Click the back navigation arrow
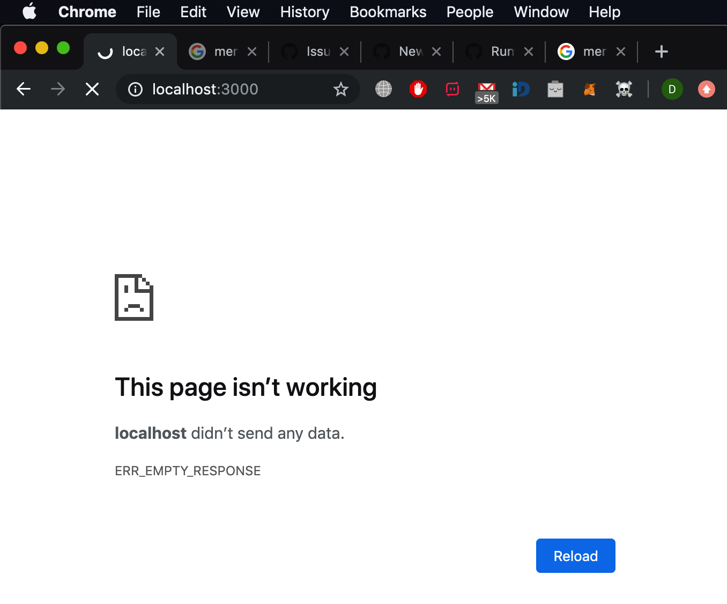The width and height of the screenshot is (727, 604). (x=24, y=89)
